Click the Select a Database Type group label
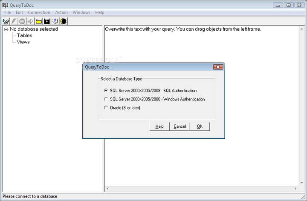The image size is (307, 201). pyautogui.click(x=122, y=79)
